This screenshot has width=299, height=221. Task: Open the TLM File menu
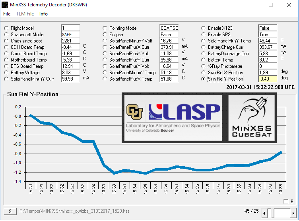point(25,14)
